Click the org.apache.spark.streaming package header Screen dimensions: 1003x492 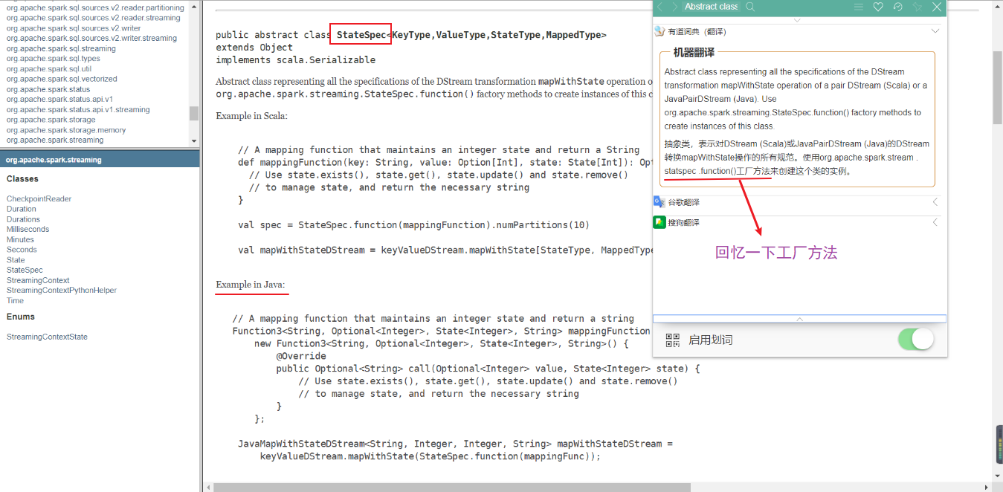[54, 160]
